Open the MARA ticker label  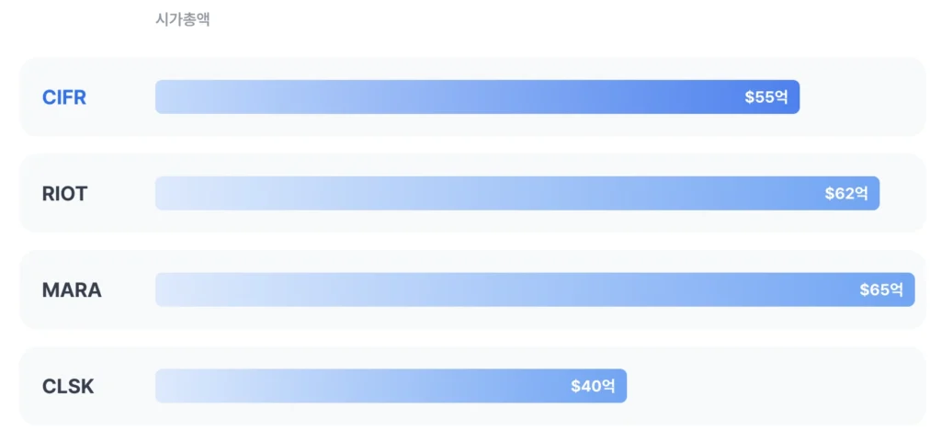click(72, 290)
